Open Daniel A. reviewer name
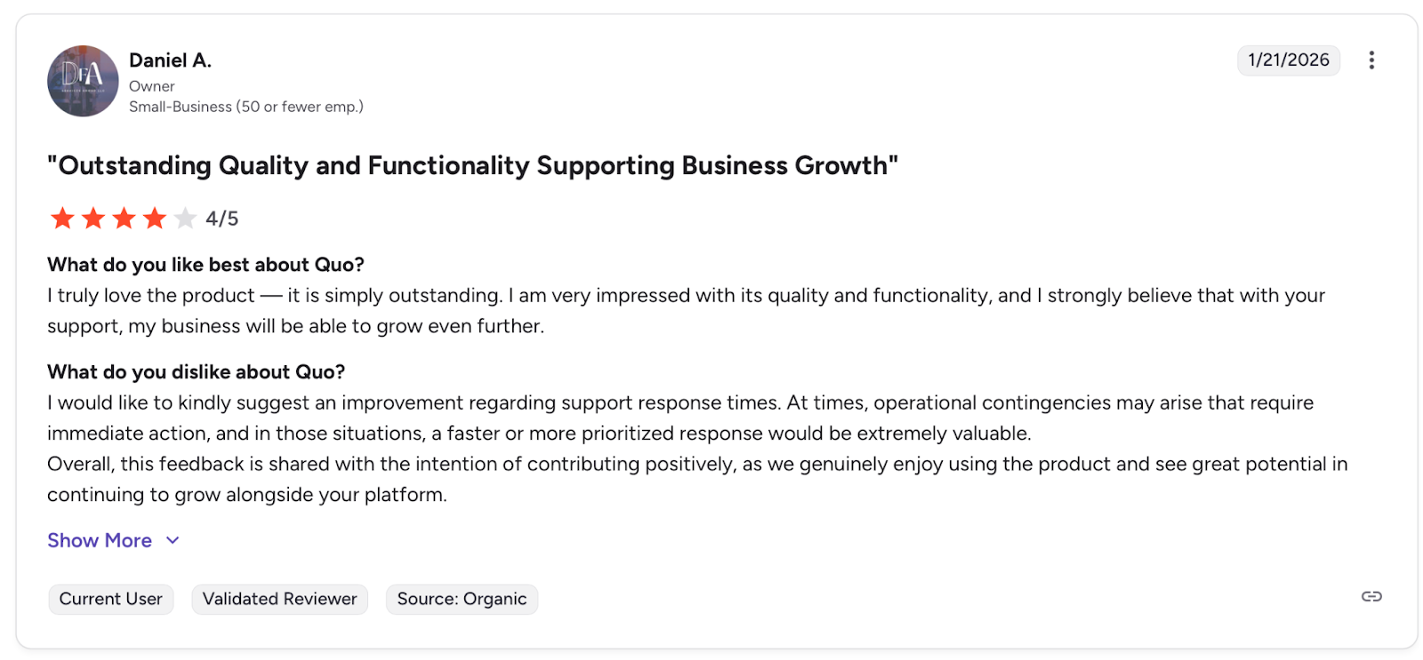 170,60
